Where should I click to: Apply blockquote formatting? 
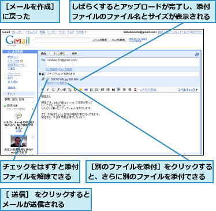[113, 90]
